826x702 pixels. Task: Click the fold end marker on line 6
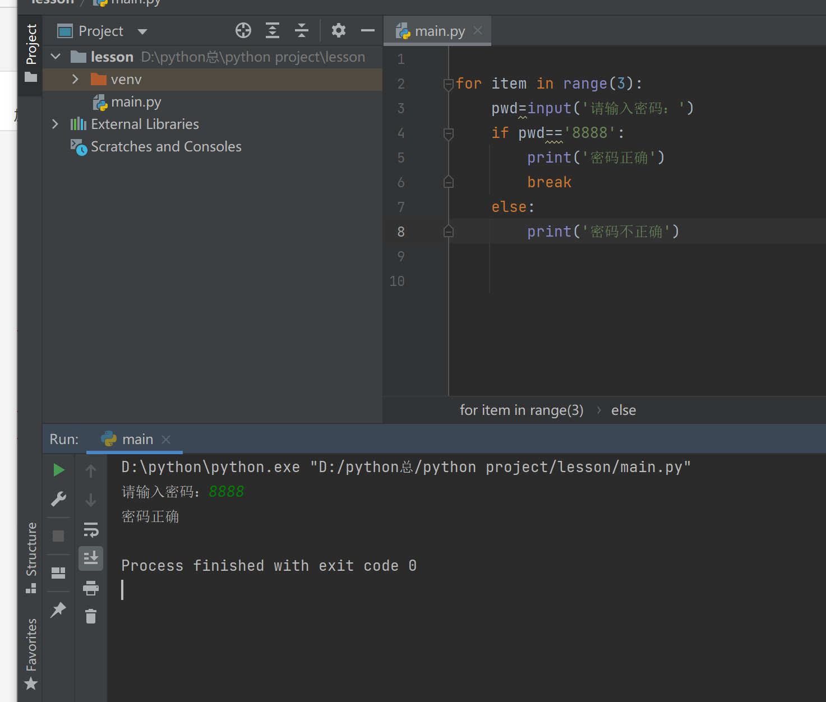[x=449, y=182]
